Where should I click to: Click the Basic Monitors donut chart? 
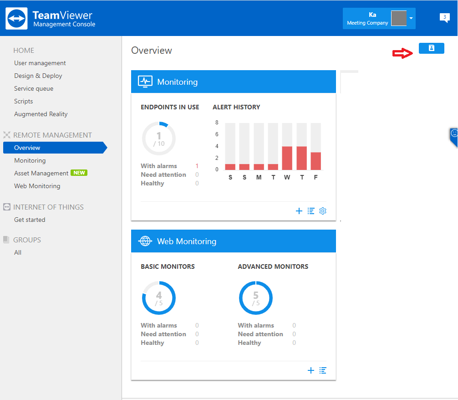pos(158,298)
